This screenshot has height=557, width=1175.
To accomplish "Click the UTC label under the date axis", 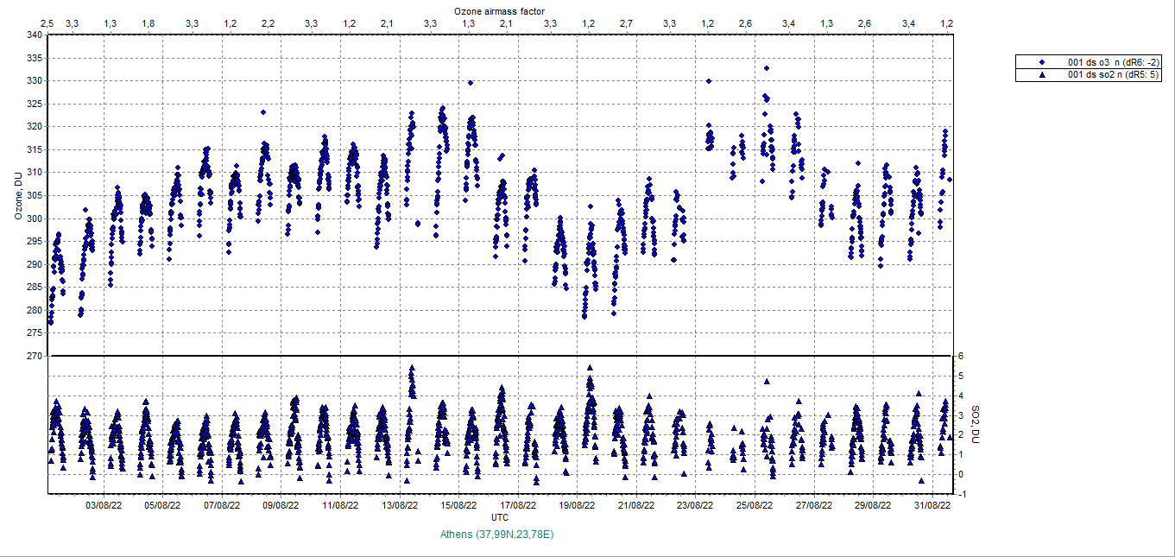I will [500, 516].
